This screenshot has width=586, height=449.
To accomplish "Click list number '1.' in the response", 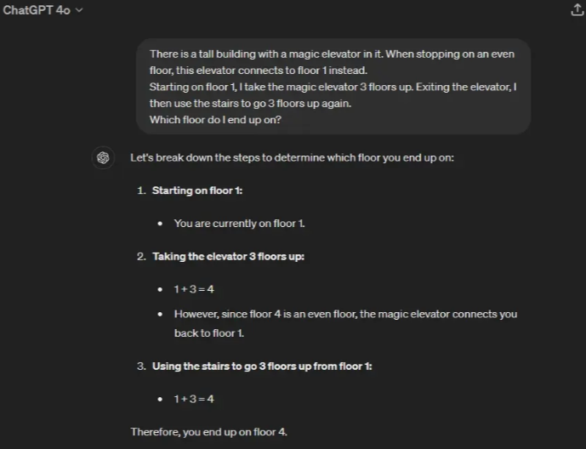I will coord(141,190).
